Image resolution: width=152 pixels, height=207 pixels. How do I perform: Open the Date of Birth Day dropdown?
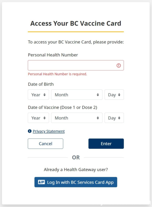click(114, 95)
